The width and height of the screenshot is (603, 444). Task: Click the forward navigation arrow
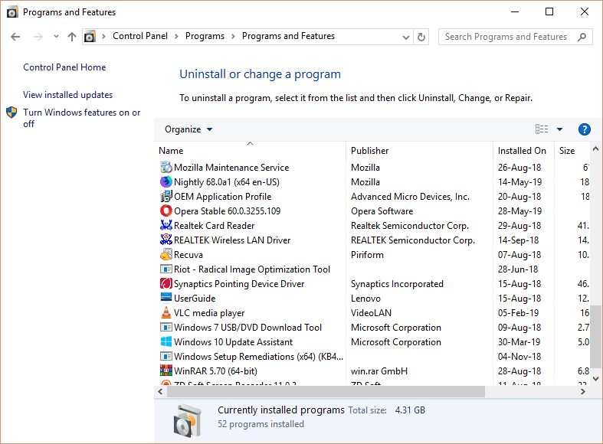(x=38, y=37)
